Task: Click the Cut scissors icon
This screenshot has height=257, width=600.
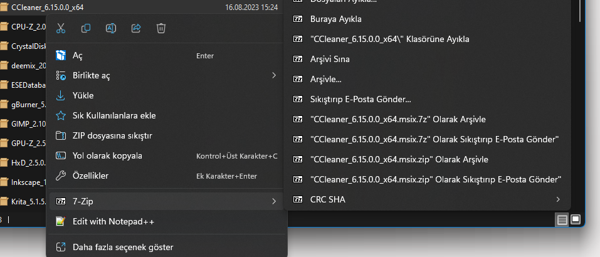Action: tap(61, 28)
